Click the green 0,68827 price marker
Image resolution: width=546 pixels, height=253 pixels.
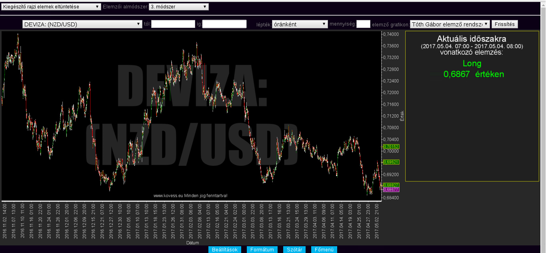pyautogui.click(x=391, y=185)
